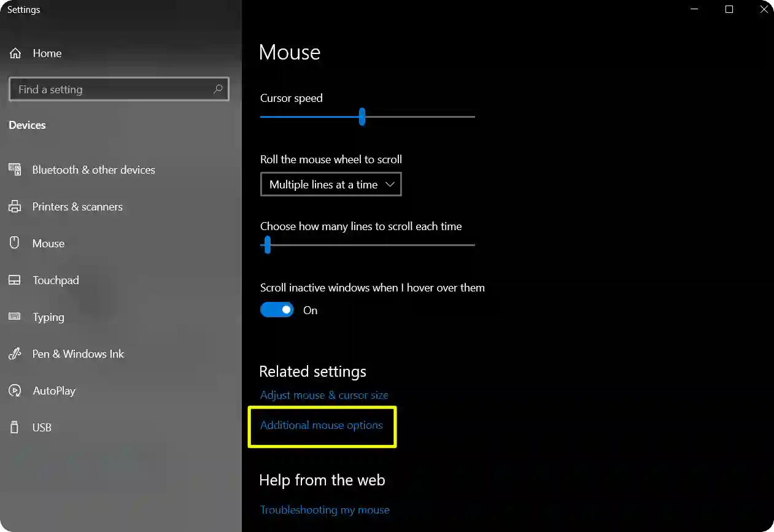774x532 pixels.
Task: Open the Touchpad settings icon
Action: pyautogui.click(x=14, y=280)
